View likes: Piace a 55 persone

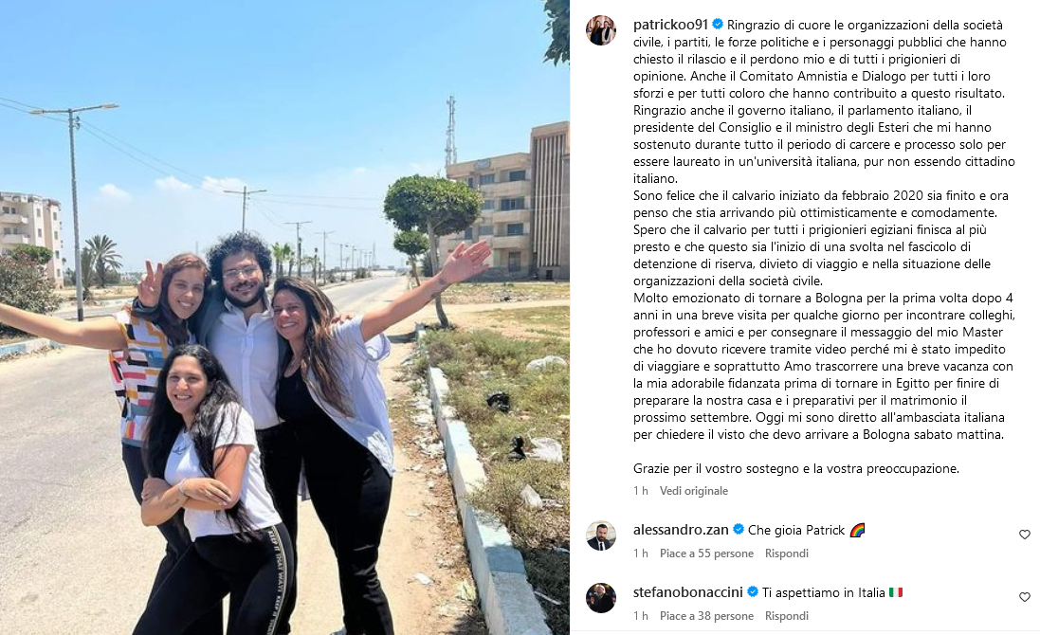[706, 553]
